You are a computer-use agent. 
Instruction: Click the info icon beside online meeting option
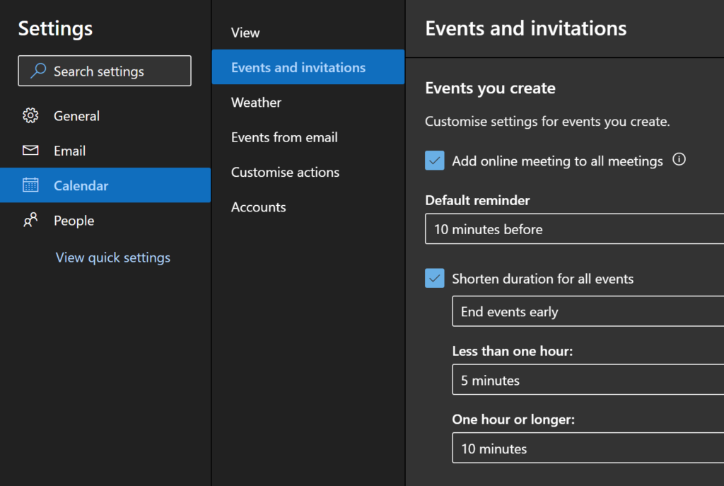point(679,160)
